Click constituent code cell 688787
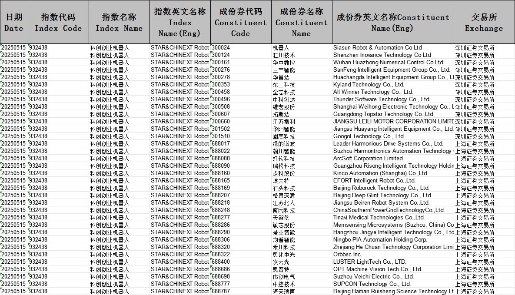Viewport: 515px width, 295px height. tap(241, 292)
